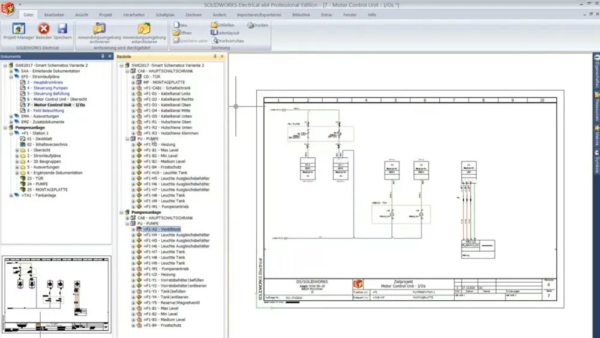600x338 pixels.
Task: Open drawing 8 - Feld Beleuchtung
Action: [x=45, y=110]
